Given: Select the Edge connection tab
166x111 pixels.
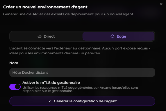Looking at the screenshot, I should pos(118,36).
